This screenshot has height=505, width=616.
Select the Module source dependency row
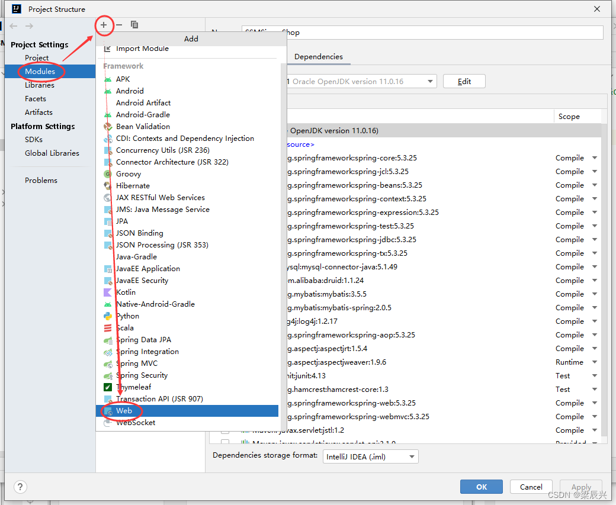click(x=444, y=144)
